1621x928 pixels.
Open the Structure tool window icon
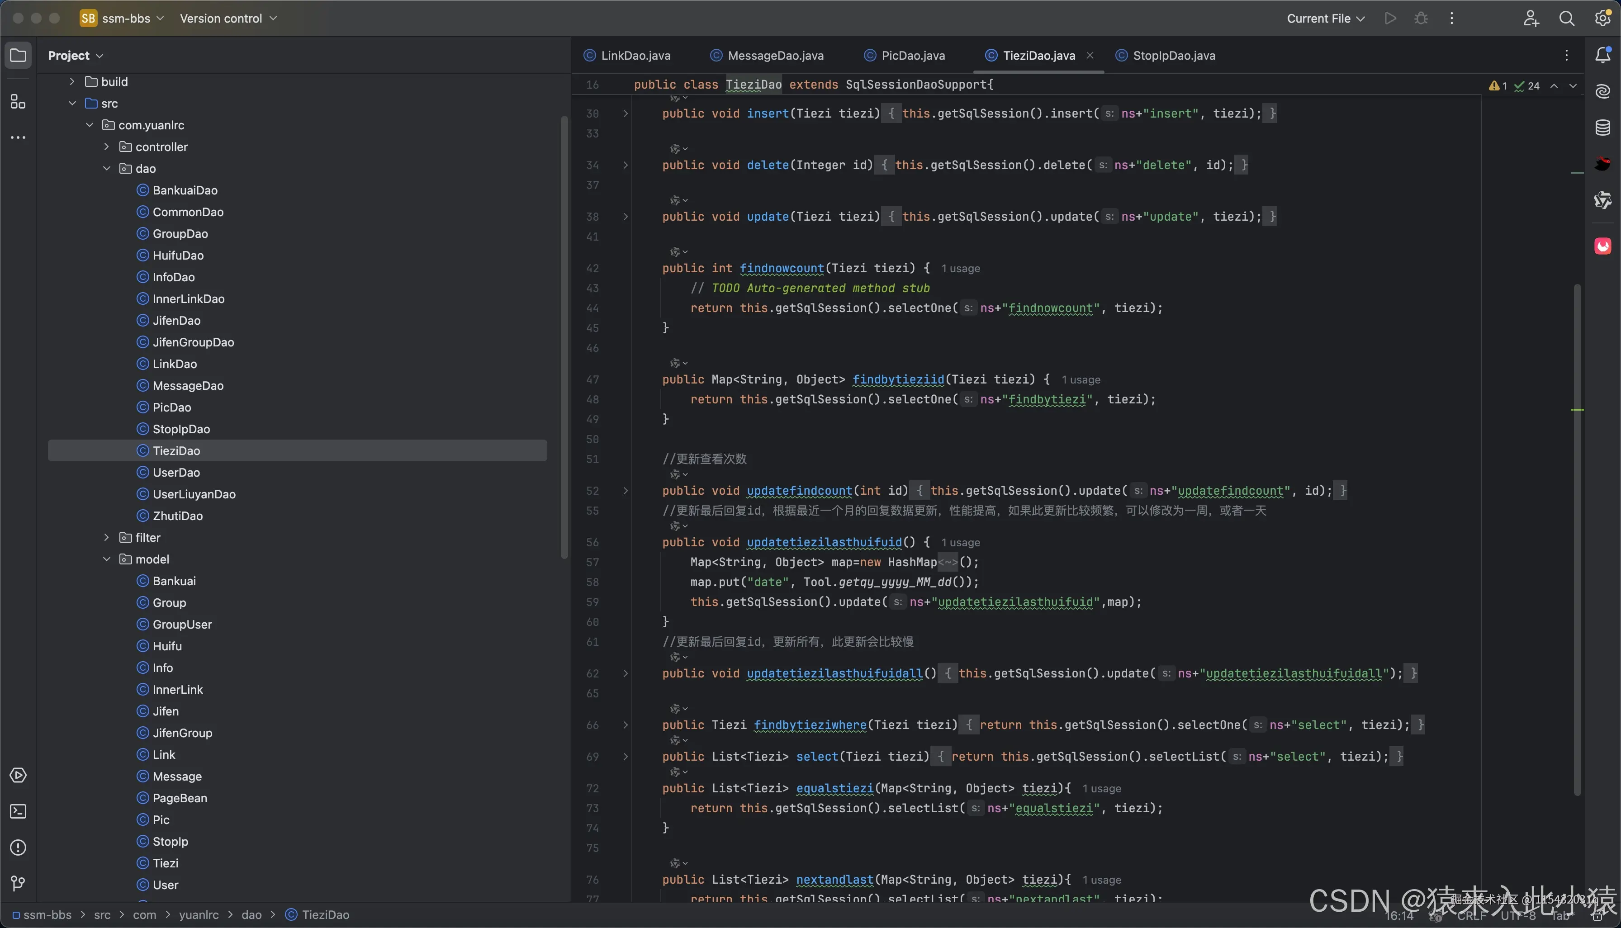pyautogui.click(x=18, y=102)
